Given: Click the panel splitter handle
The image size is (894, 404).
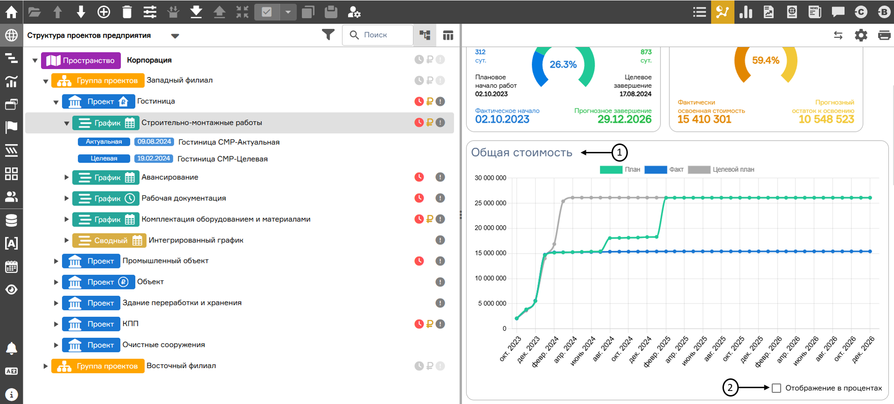Looking at the screenshot, I should tap(461, 214).
